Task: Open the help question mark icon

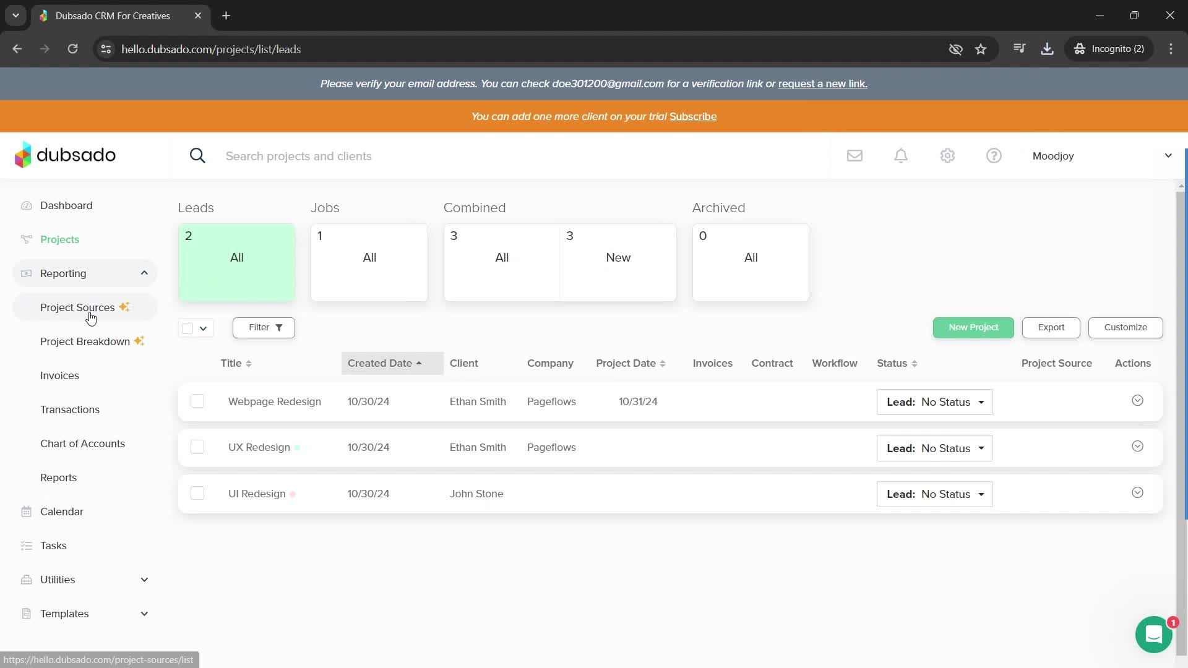Action: [994, 156]
